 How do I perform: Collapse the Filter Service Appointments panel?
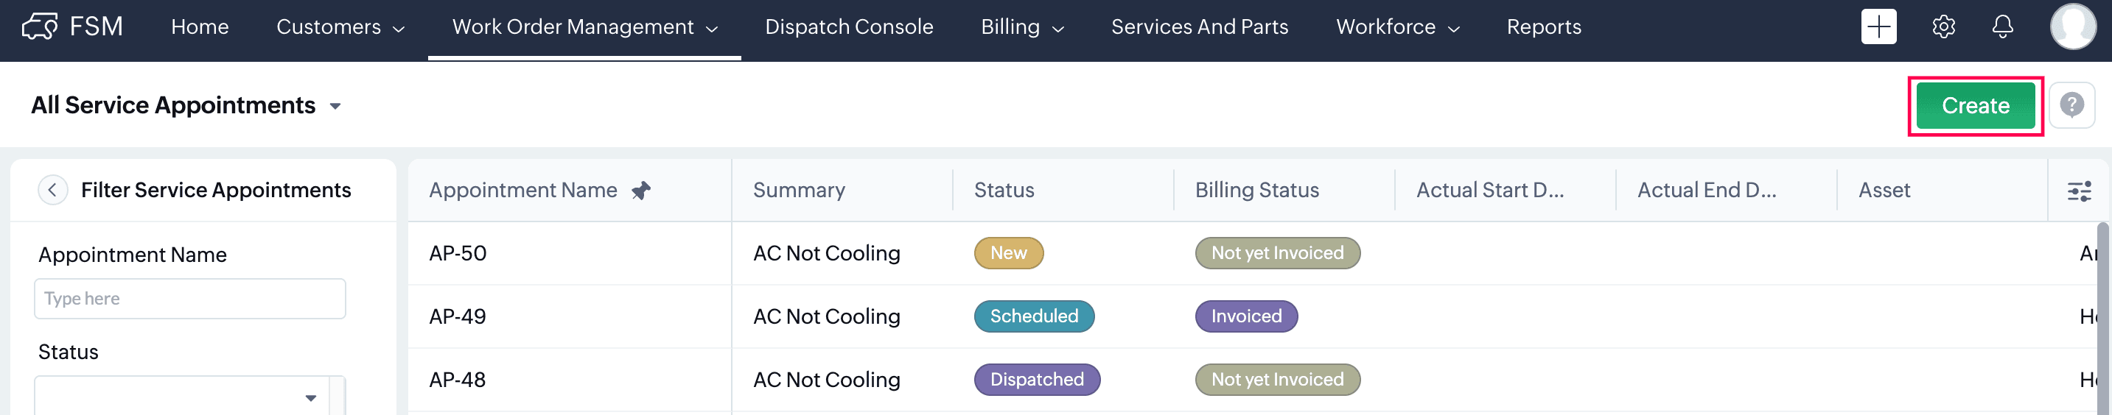coord(52,190)
